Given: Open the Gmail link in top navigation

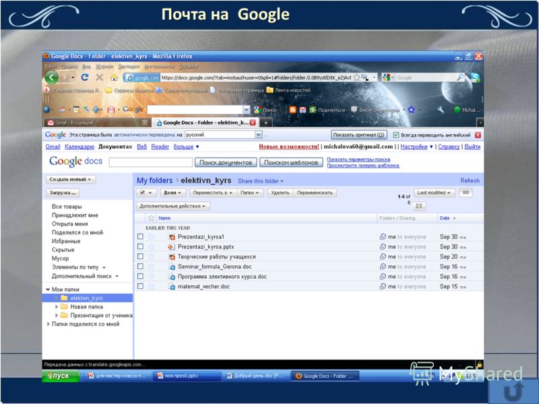Looking at the screenshot, I should 53,147.
